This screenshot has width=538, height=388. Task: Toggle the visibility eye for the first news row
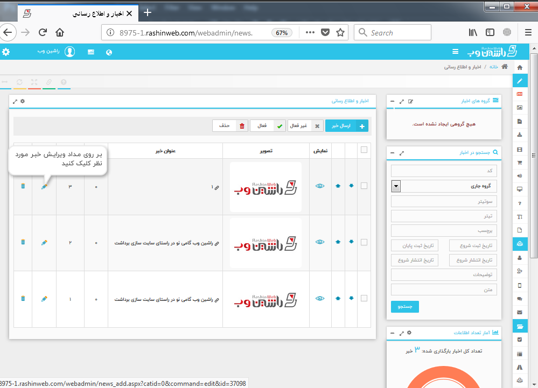point(320,186)
